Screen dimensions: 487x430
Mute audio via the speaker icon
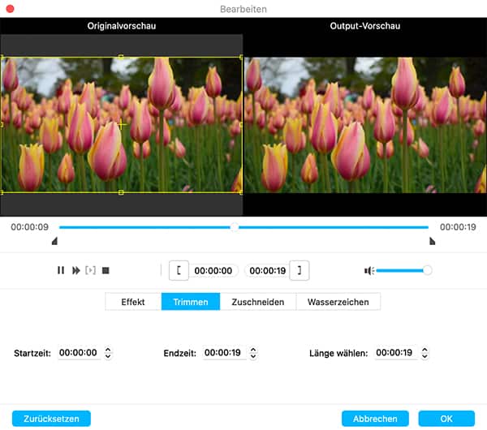[x=368, y=270]
